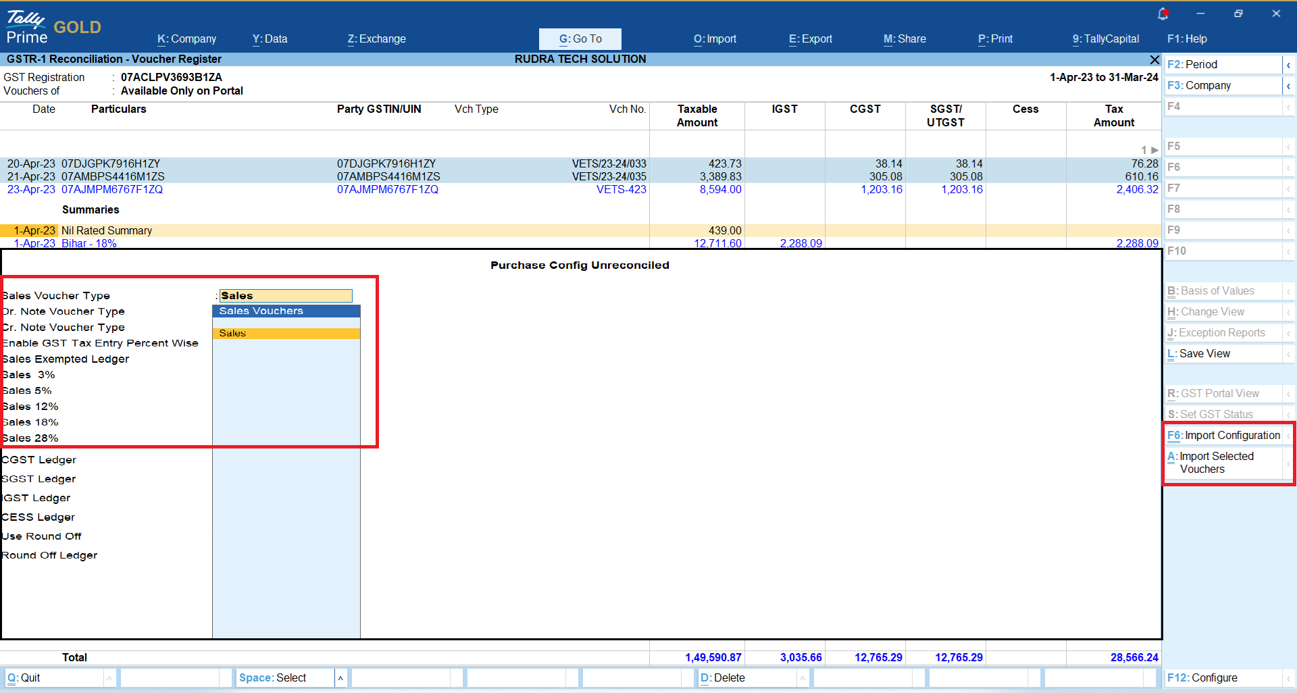Viewport: 1297px width, 693px height.
Task: Click the TallyPrime Gold logo
Action: [53, 28]
